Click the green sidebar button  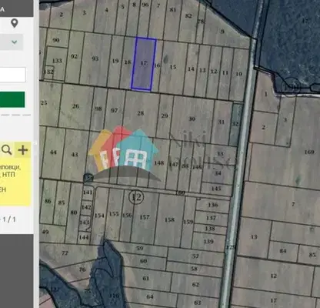pyautogui.click(x=12, y=99)
